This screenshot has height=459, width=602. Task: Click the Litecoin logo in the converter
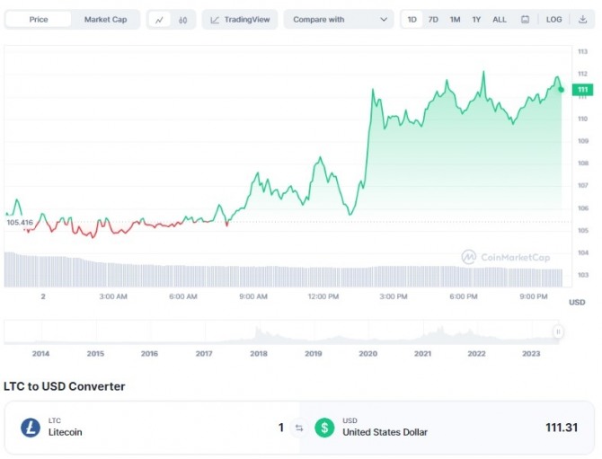click(31, 428)
